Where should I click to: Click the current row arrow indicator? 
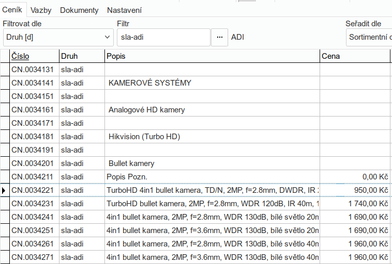point(5,190)
